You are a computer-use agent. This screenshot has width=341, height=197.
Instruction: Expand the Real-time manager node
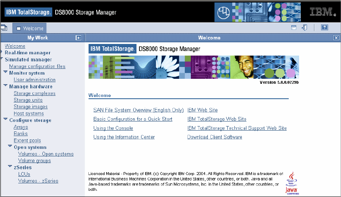pyautogui.click(x=1, y=52)
